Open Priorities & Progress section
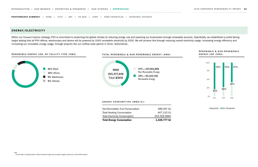The image size is (258, 167). click(x=70, y=9)
